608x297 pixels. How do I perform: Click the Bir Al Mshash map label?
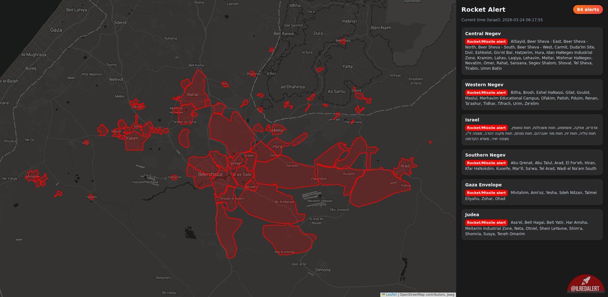pyautogui.click(x=284, y=202)
